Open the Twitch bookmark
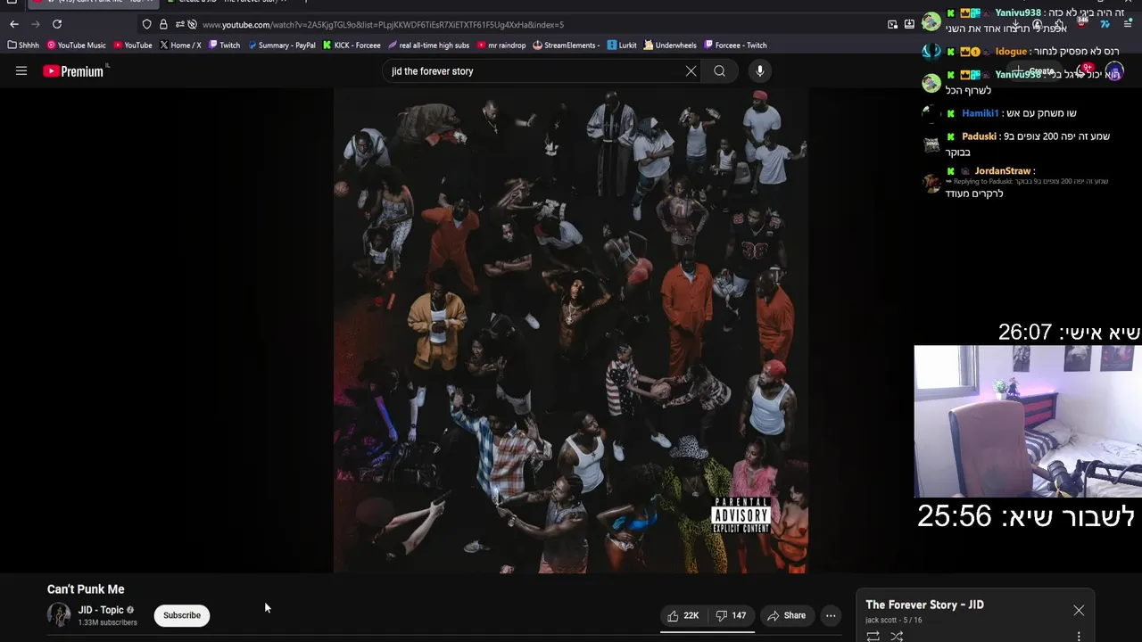Viewport: 1142px width, 642px height. (224, 45)
